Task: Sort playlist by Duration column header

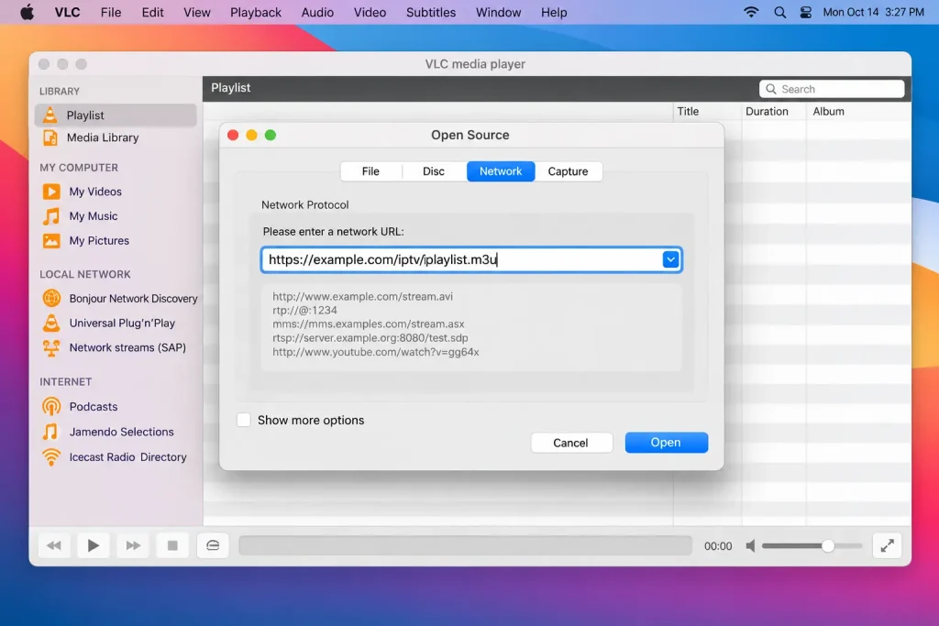Action: point(767,111)
